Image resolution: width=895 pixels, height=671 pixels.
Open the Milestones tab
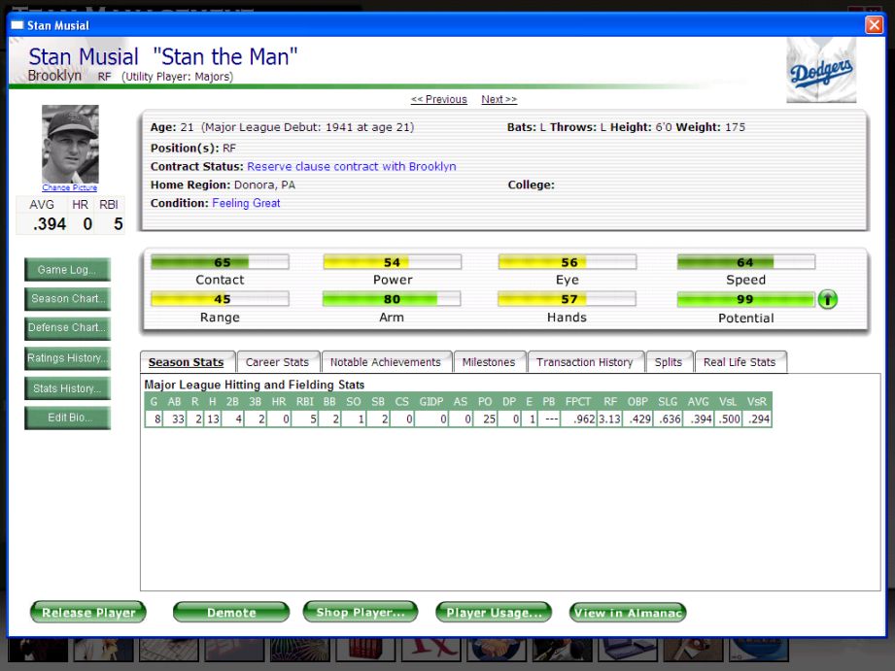pyautogui.click(x=489, y=362)
